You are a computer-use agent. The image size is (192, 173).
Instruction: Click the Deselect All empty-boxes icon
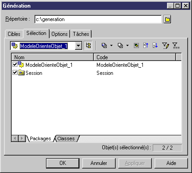[x=121, y=45]
